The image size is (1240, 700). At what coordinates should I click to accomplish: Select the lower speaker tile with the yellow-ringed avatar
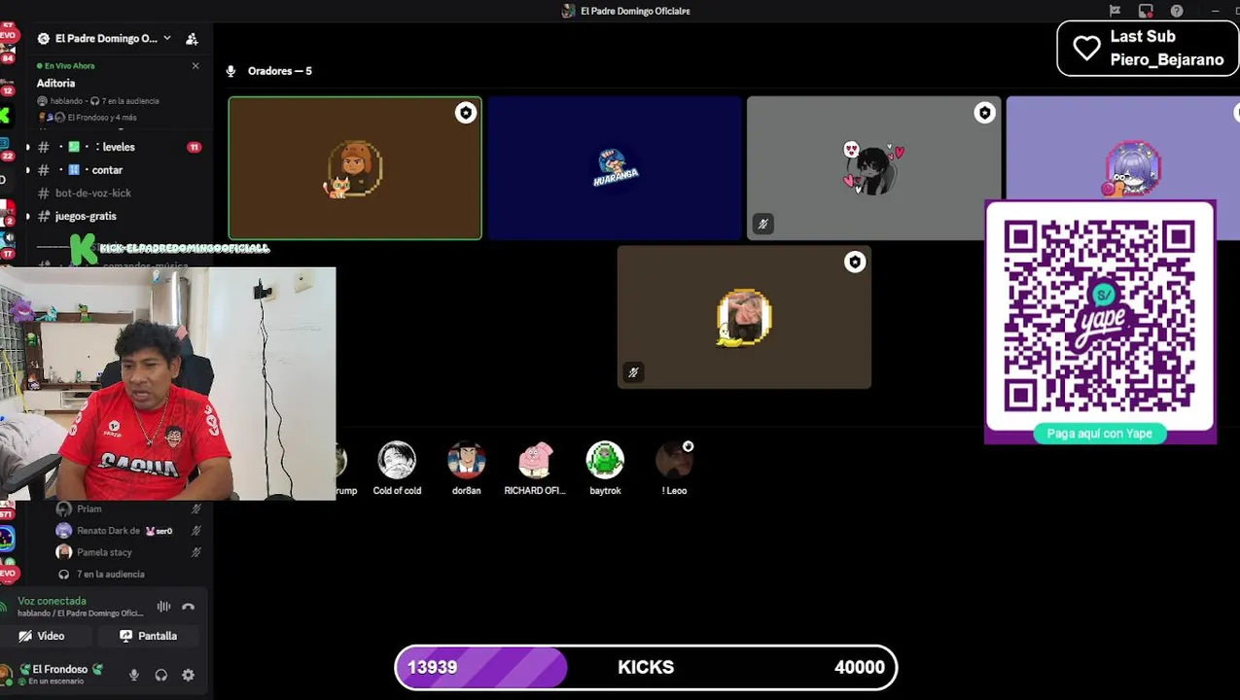click(x=744, y=317)
